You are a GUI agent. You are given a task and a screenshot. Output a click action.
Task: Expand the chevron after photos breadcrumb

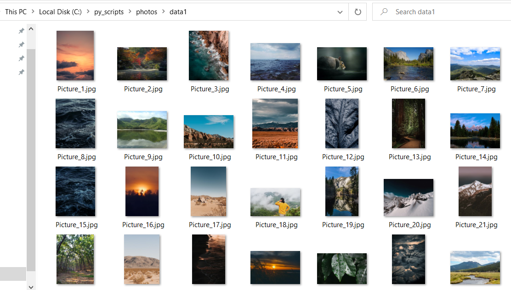tap(164, 12)
